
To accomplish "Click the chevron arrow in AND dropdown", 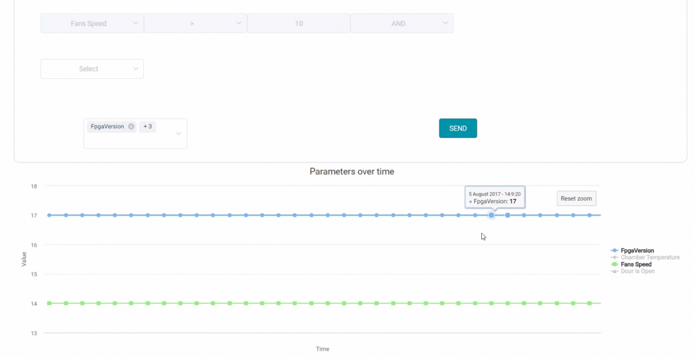I will point(445,23).
